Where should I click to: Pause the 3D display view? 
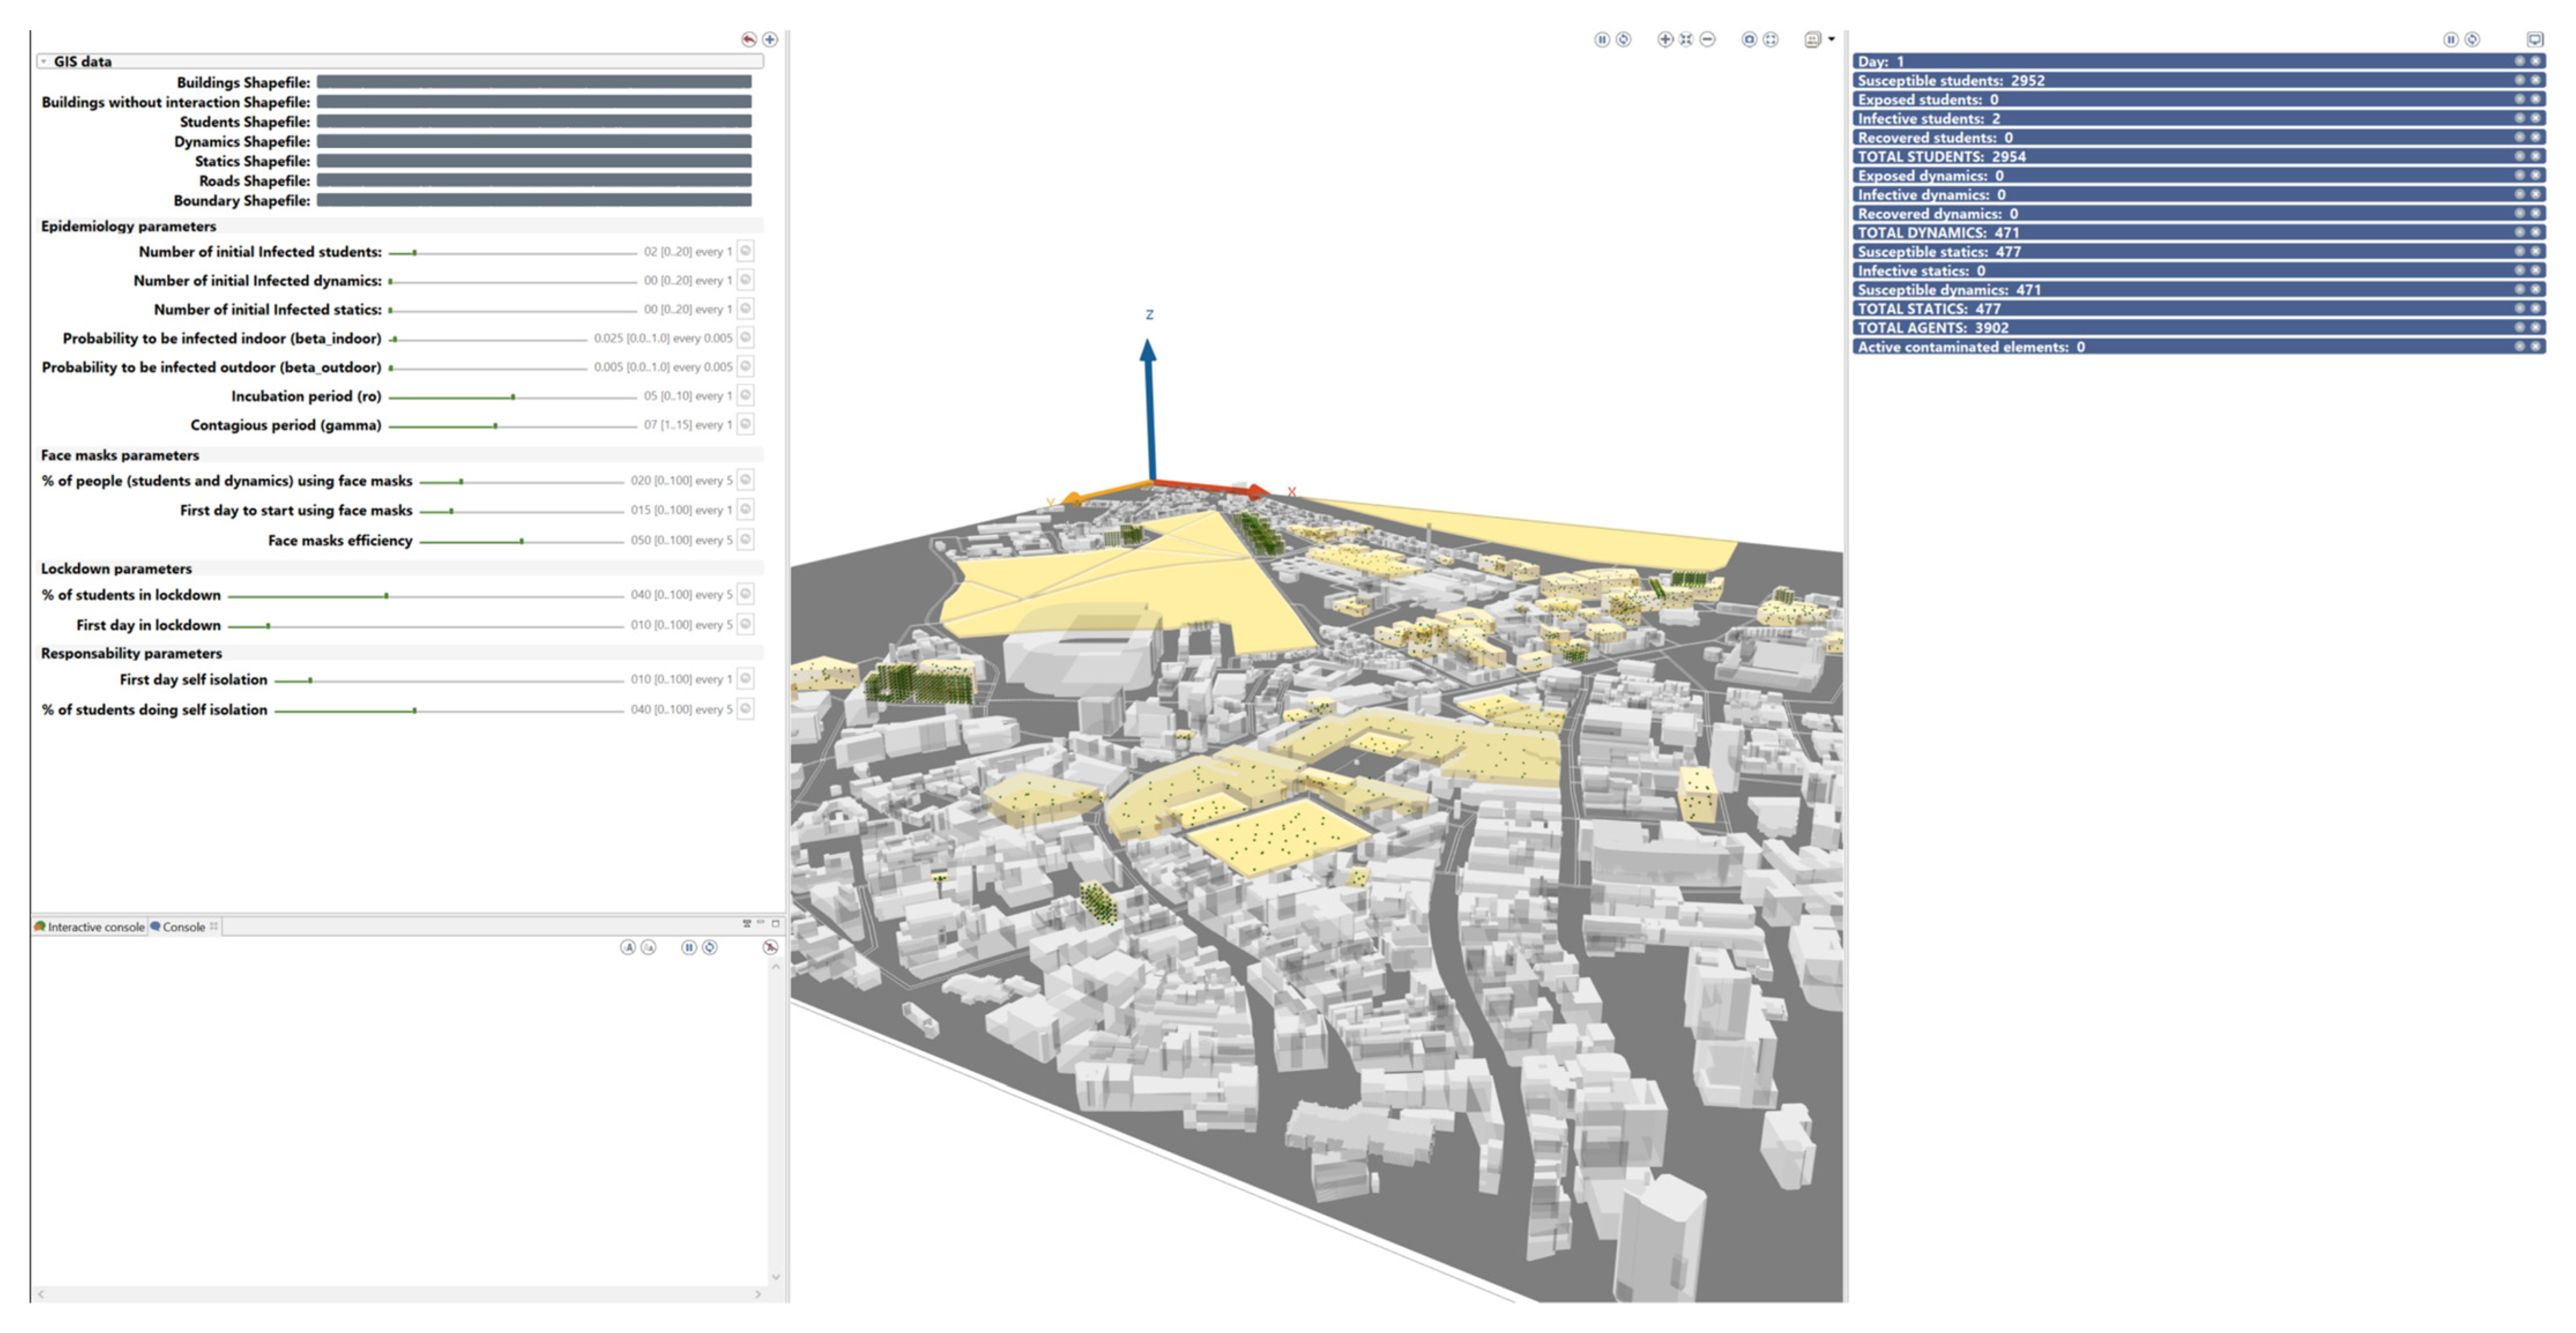(x=1601, y=39)
